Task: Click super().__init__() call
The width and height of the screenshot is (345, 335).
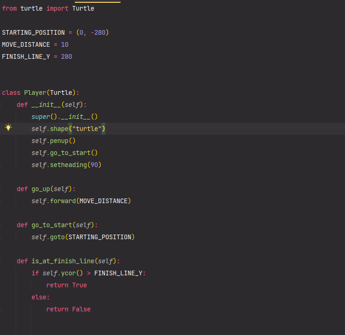Action: pyautogui.click(x=65, y=117)
